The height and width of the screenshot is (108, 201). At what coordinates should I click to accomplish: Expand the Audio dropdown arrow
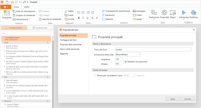click(143, 19)
